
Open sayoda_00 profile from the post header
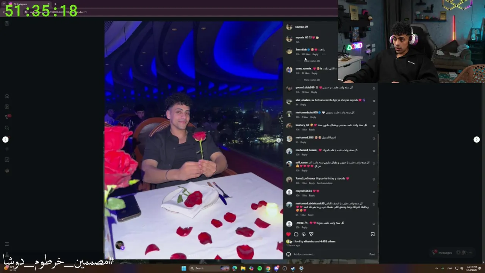[x=302, y=27]
